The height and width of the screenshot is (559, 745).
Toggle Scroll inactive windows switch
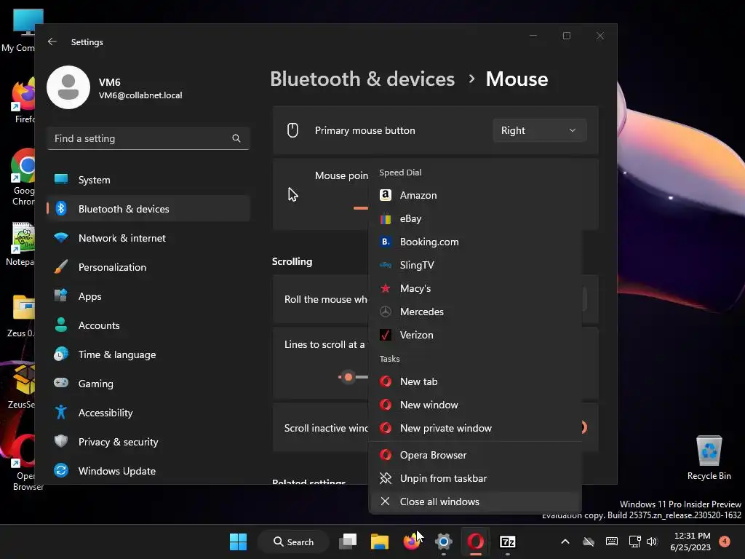584,427
